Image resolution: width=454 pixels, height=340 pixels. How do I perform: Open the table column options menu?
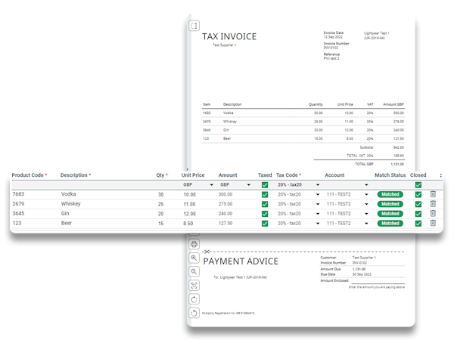(440, 175)
